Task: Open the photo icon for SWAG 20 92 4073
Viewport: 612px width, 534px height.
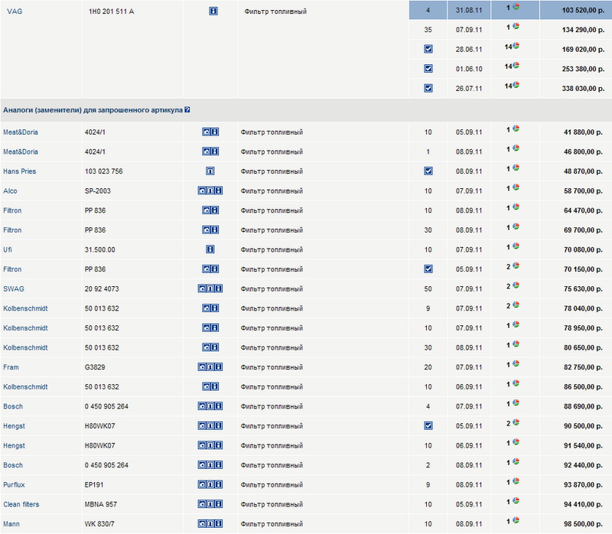Action: click(202, 289)
